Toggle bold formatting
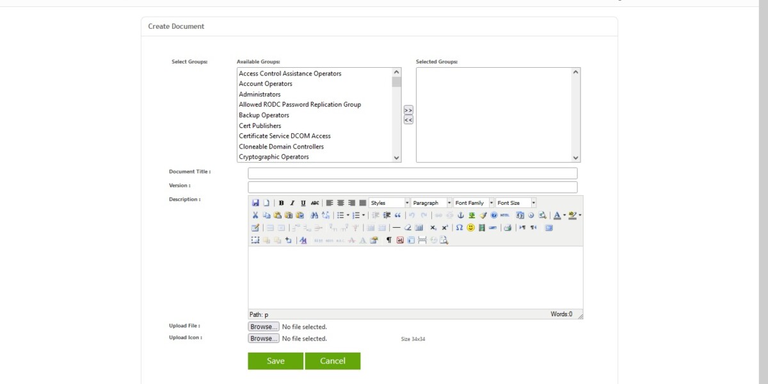This screenshot has width=768, height=384. [280, 202]
